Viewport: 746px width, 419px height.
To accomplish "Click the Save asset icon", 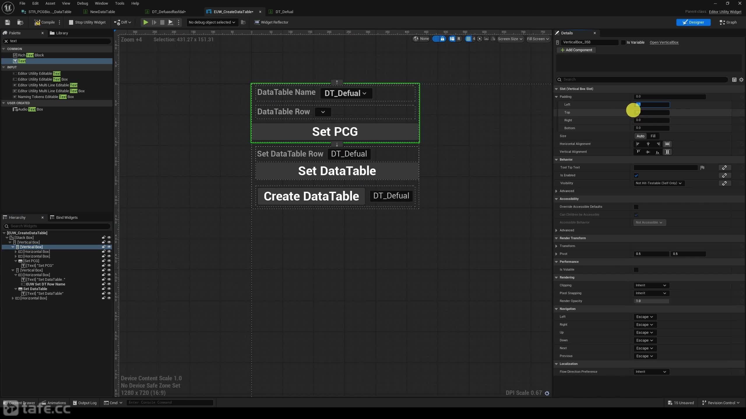I will 8,22.
